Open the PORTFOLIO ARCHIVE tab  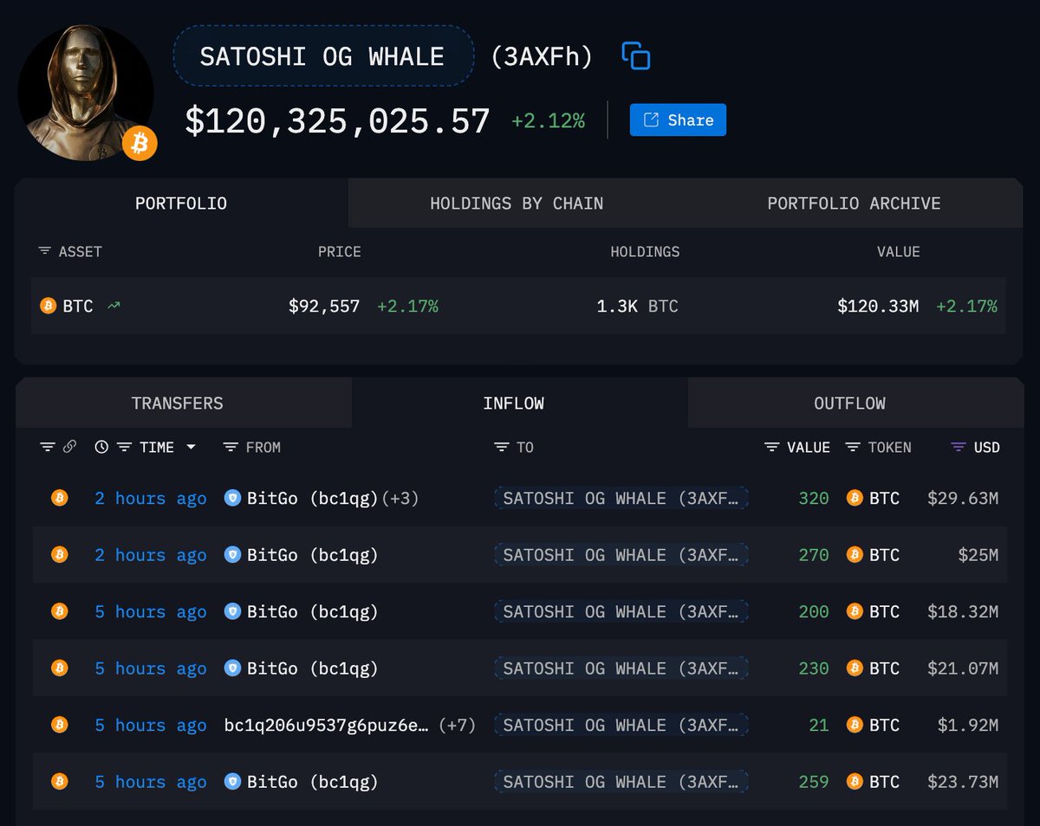[854, 203]
